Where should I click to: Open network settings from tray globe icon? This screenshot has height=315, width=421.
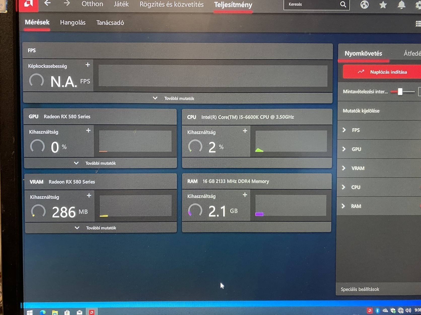click(x=401, y=311)
